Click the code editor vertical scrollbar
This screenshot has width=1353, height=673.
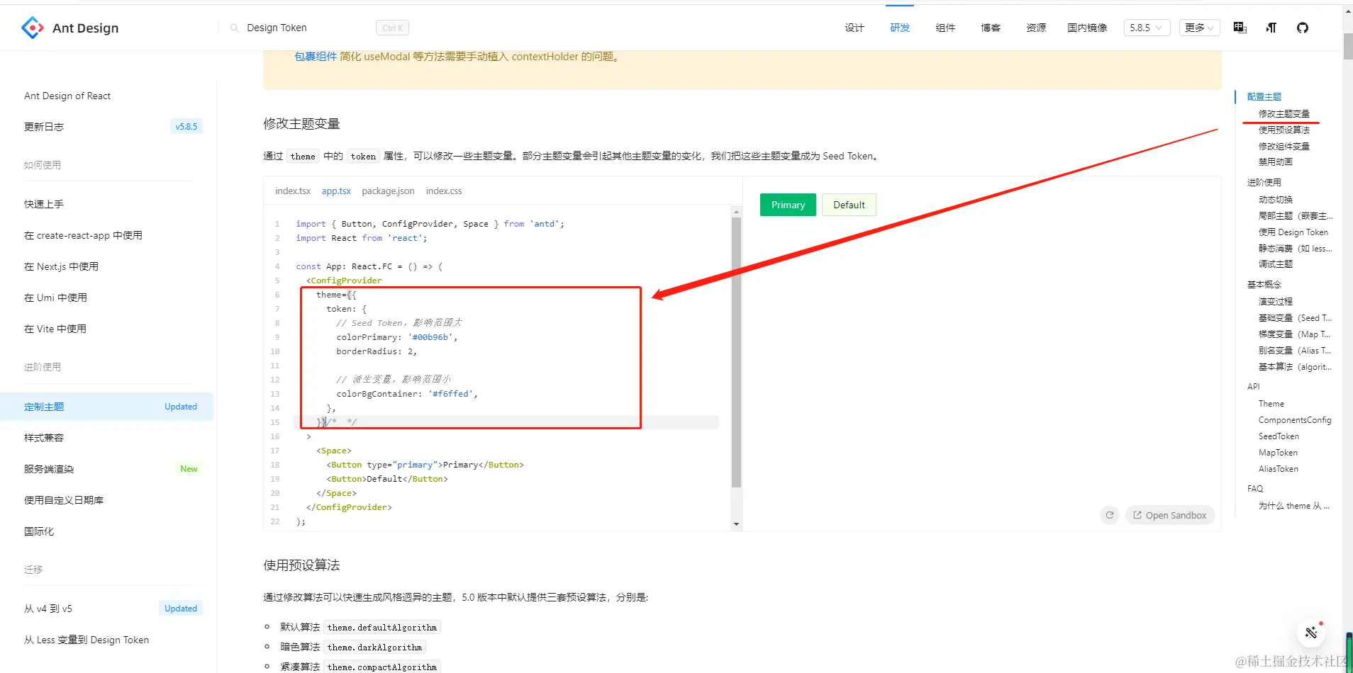(x=736, y=352)
